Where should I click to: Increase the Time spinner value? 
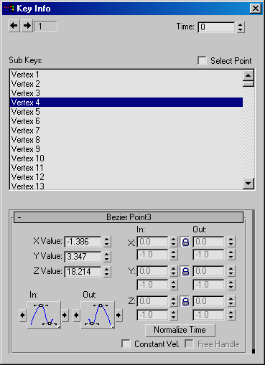coord(241,24)
